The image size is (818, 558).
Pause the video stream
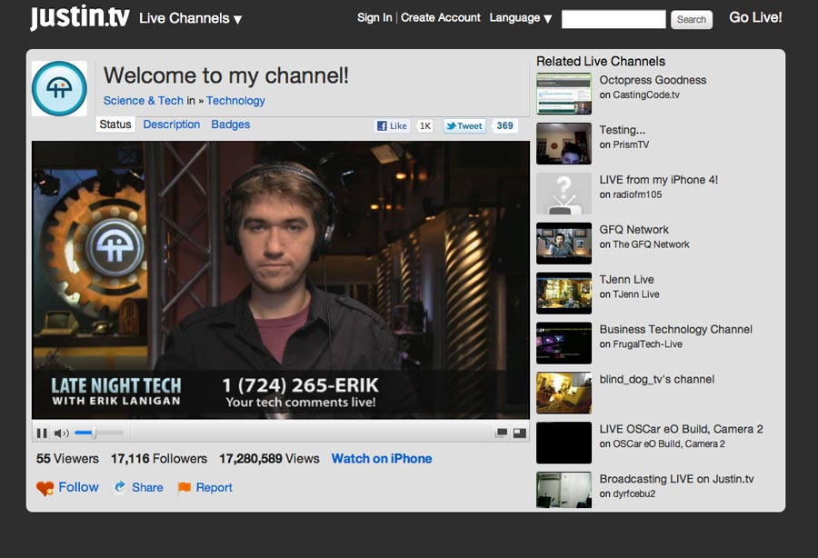point(42,433)
